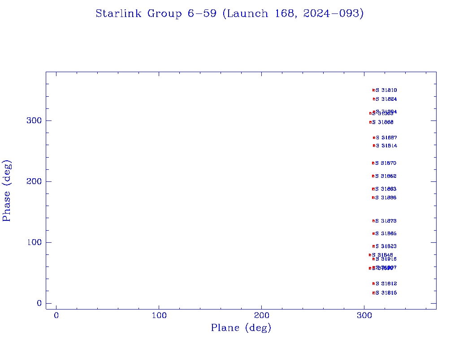
Task: Click the red marker beside S 31868
Action: click(x=371, y=122)
